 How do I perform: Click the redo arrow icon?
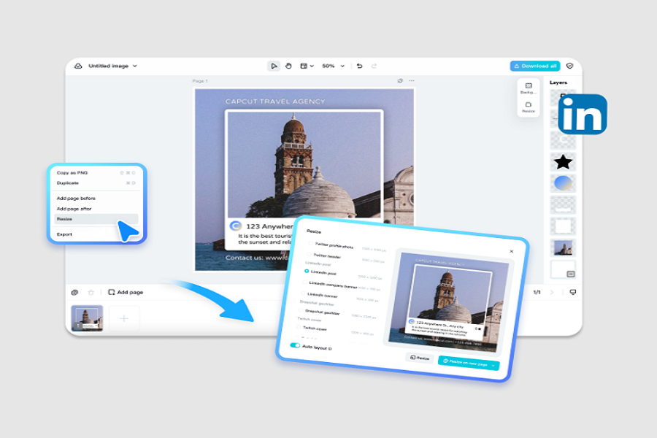(x=374, y=66)
